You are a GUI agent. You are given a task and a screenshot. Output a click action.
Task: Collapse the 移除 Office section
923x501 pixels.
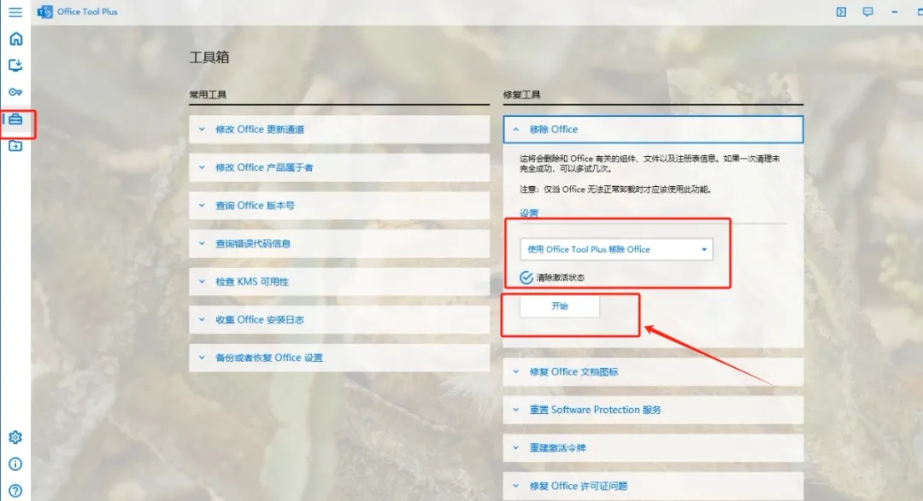tap(653, 130)
